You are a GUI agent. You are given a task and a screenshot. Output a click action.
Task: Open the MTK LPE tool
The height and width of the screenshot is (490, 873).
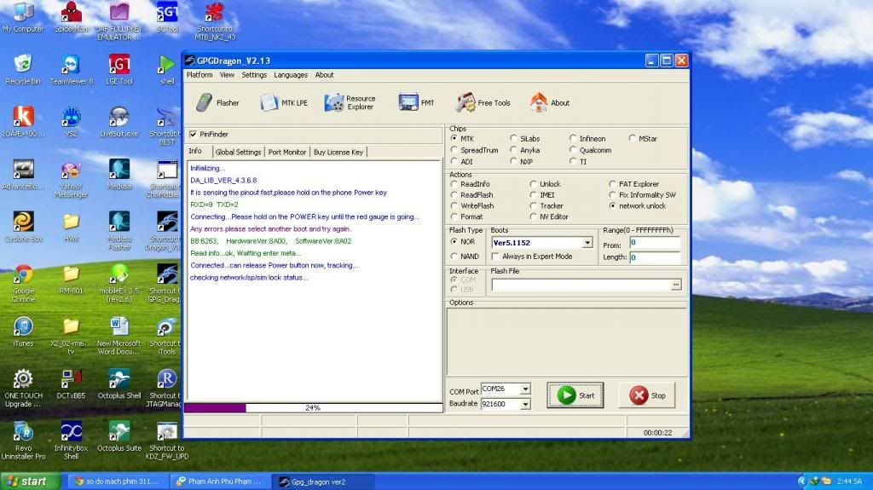284,103
